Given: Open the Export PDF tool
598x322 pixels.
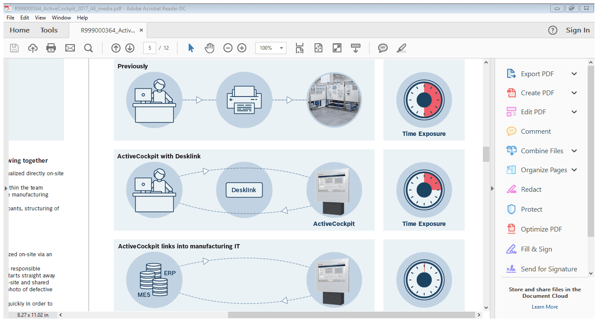Looking at the screenshot, I should [537, 74].
